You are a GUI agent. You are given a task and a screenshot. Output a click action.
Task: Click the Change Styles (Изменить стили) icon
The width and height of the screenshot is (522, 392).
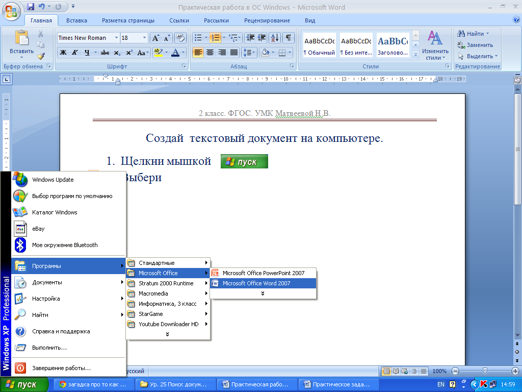[435, 38]
